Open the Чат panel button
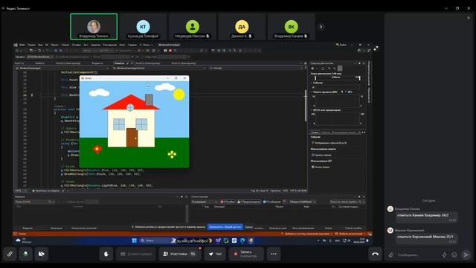 215,254
